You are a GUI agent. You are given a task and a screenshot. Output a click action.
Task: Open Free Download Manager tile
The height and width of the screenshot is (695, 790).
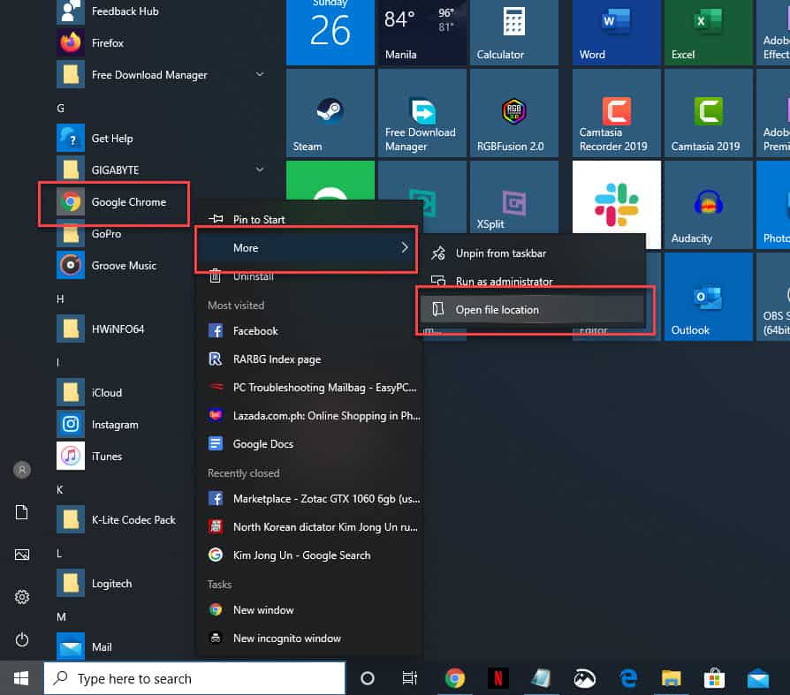[x=422, y=113]
